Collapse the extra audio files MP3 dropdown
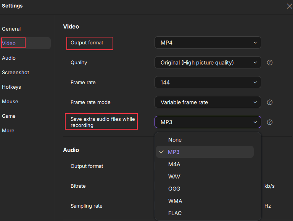The height and width of the screenshot is (221, 293). (208, 122)
